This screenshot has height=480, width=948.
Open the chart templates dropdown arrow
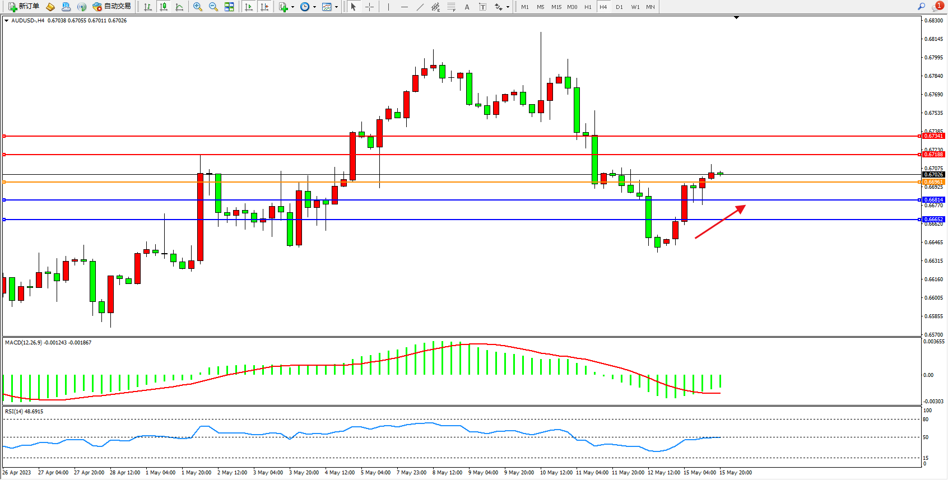pos(336,7)
